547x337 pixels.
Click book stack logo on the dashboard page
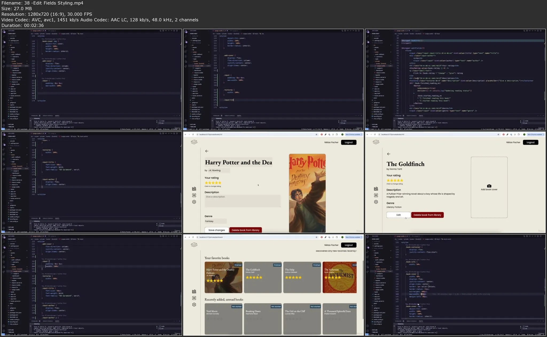[x=194, y=245]
